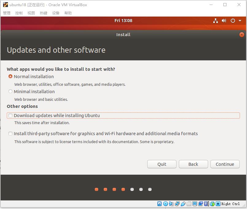Click 'This saves time after installation.' text

[x=42, y=123]
